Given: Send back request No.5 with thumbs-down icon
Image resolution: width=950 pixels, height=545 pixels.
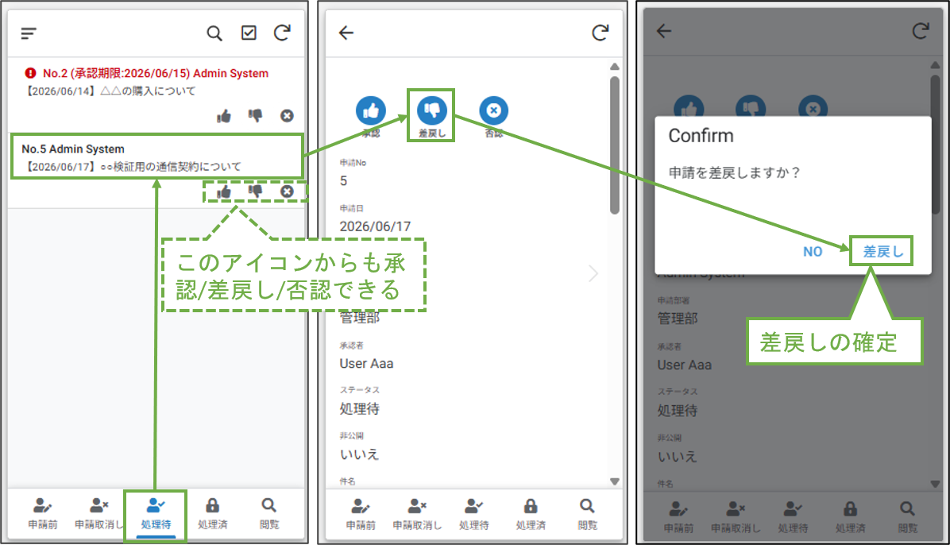Looking at the screenshot, I should click(x=255, y=191).
